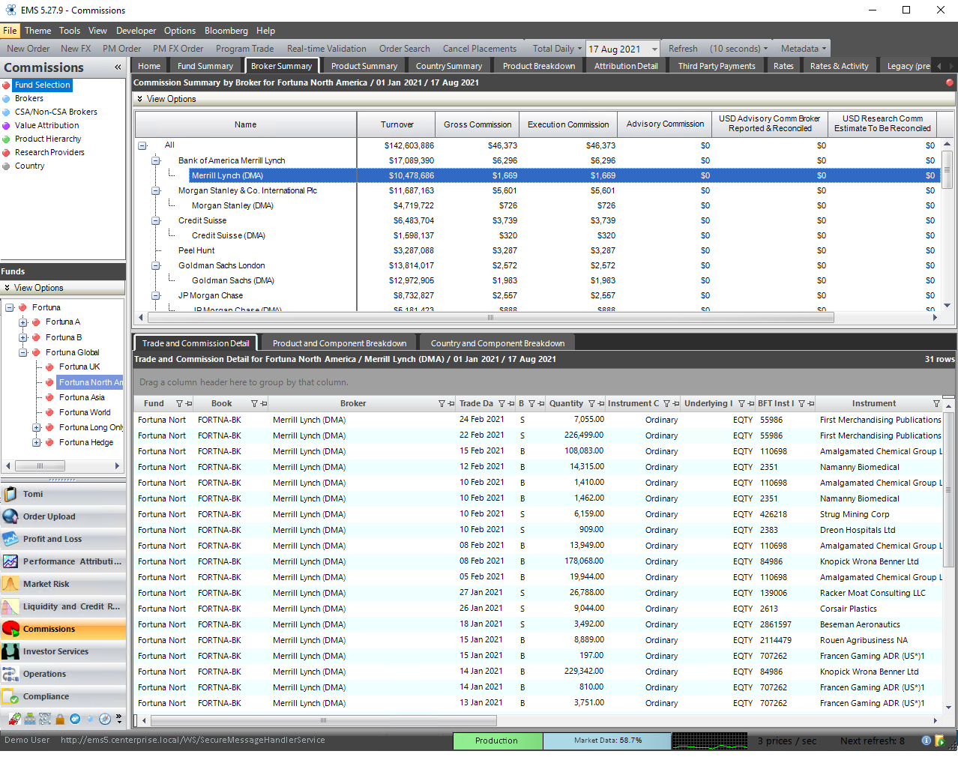Collapse the Commissions side panel with the double chevron
958x766 pixels.
tap(118, 67)
